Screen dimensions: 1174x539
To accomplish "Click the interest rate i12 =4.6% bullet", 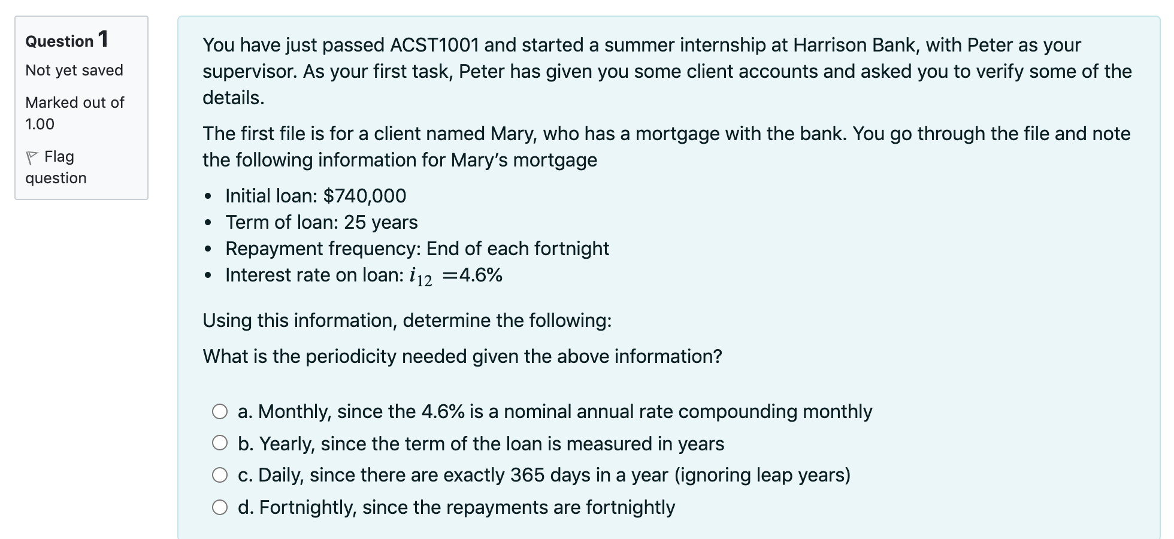I will pos(364,275).
